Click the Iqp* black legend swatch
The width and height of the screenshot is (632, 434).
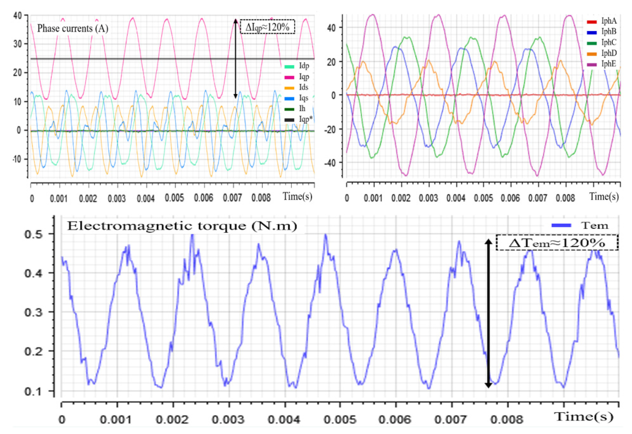(x=289, y=120)
